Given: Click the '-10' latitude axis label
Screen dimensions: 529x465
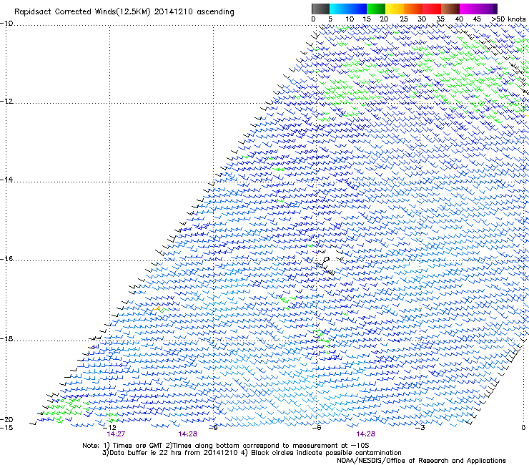Looking at the screenshot, I should pyautogui.click(x=6, y=24).
